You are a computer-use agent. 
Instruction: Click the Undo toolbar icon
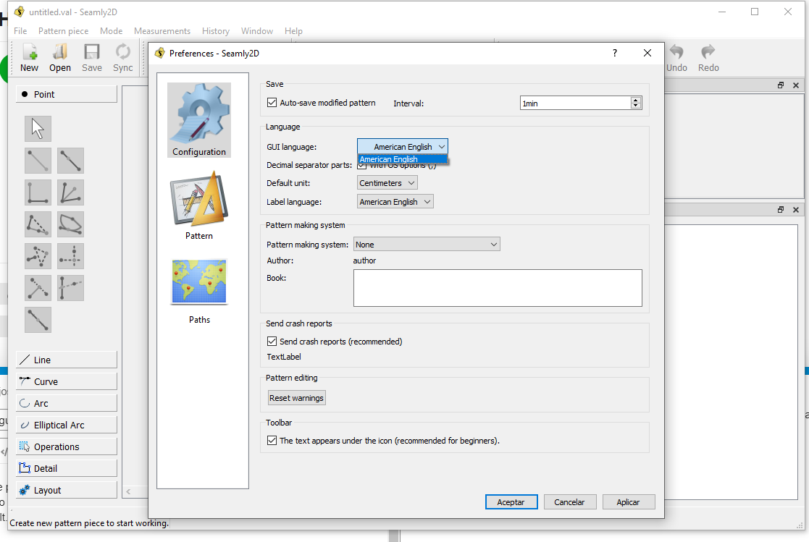[676, 57]
